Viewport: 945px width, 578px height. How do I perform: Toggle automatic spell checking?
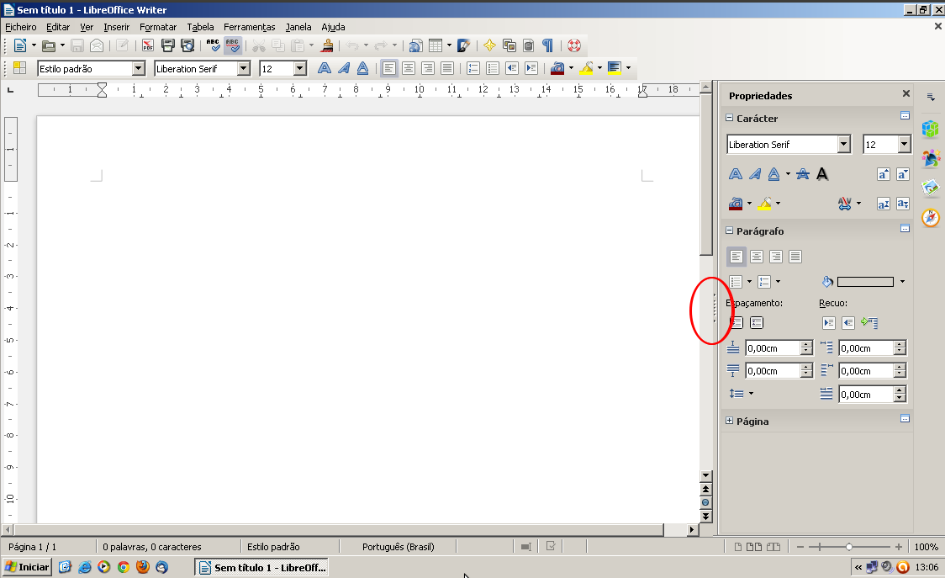pyautogui.click(x=233, y=45)
